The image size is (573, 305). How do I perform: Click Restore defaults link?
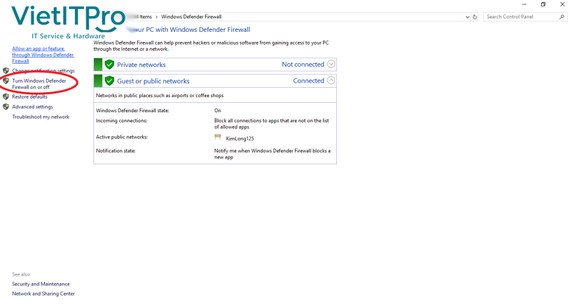click(x=30, y=97)
